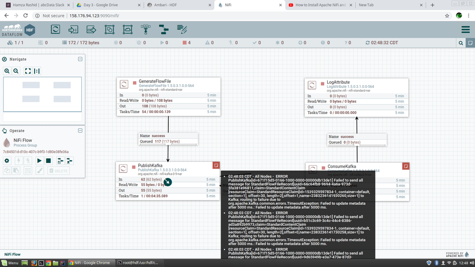Select the Remote Process Group icon

pyautogui.click(x=127, y=29)
